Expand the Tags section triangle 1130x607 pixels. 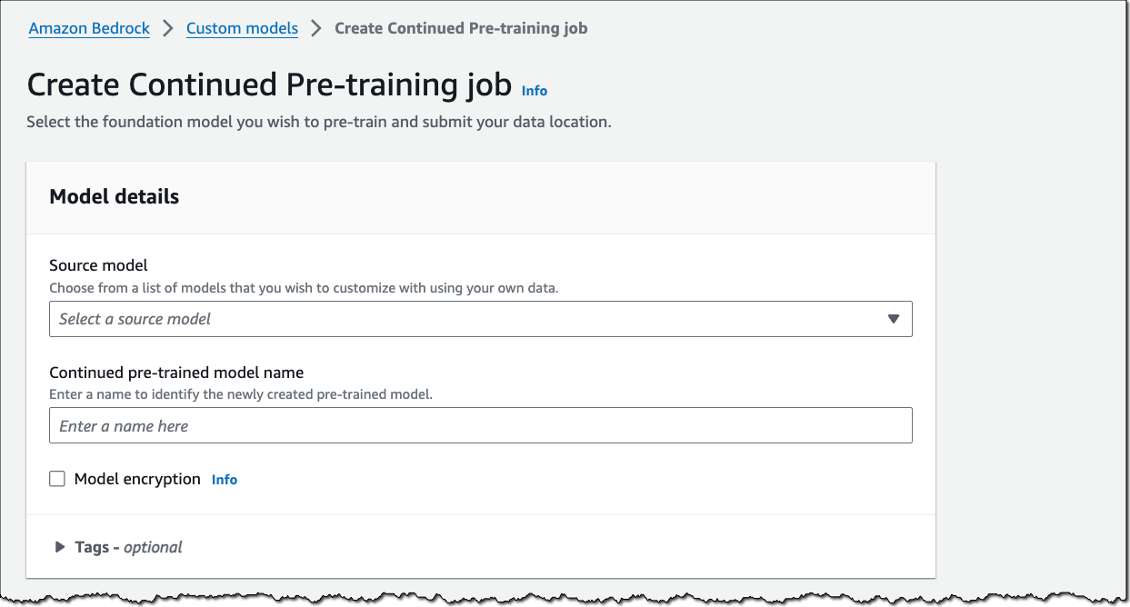point(60,547)
